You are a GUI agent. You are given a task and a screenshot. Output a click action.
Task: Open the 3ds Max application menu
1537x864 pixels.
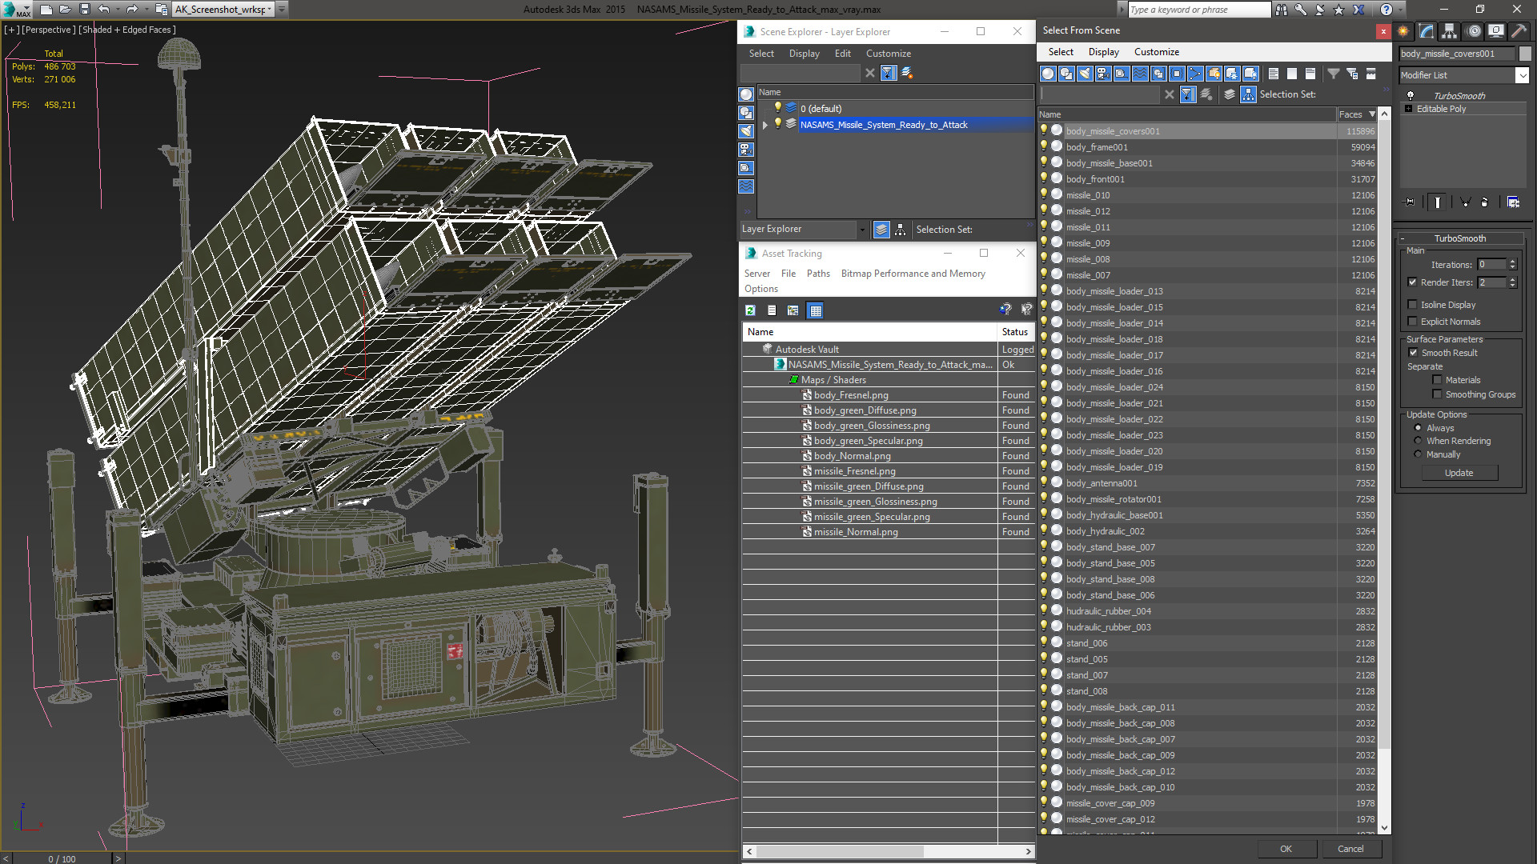point(16,10)
